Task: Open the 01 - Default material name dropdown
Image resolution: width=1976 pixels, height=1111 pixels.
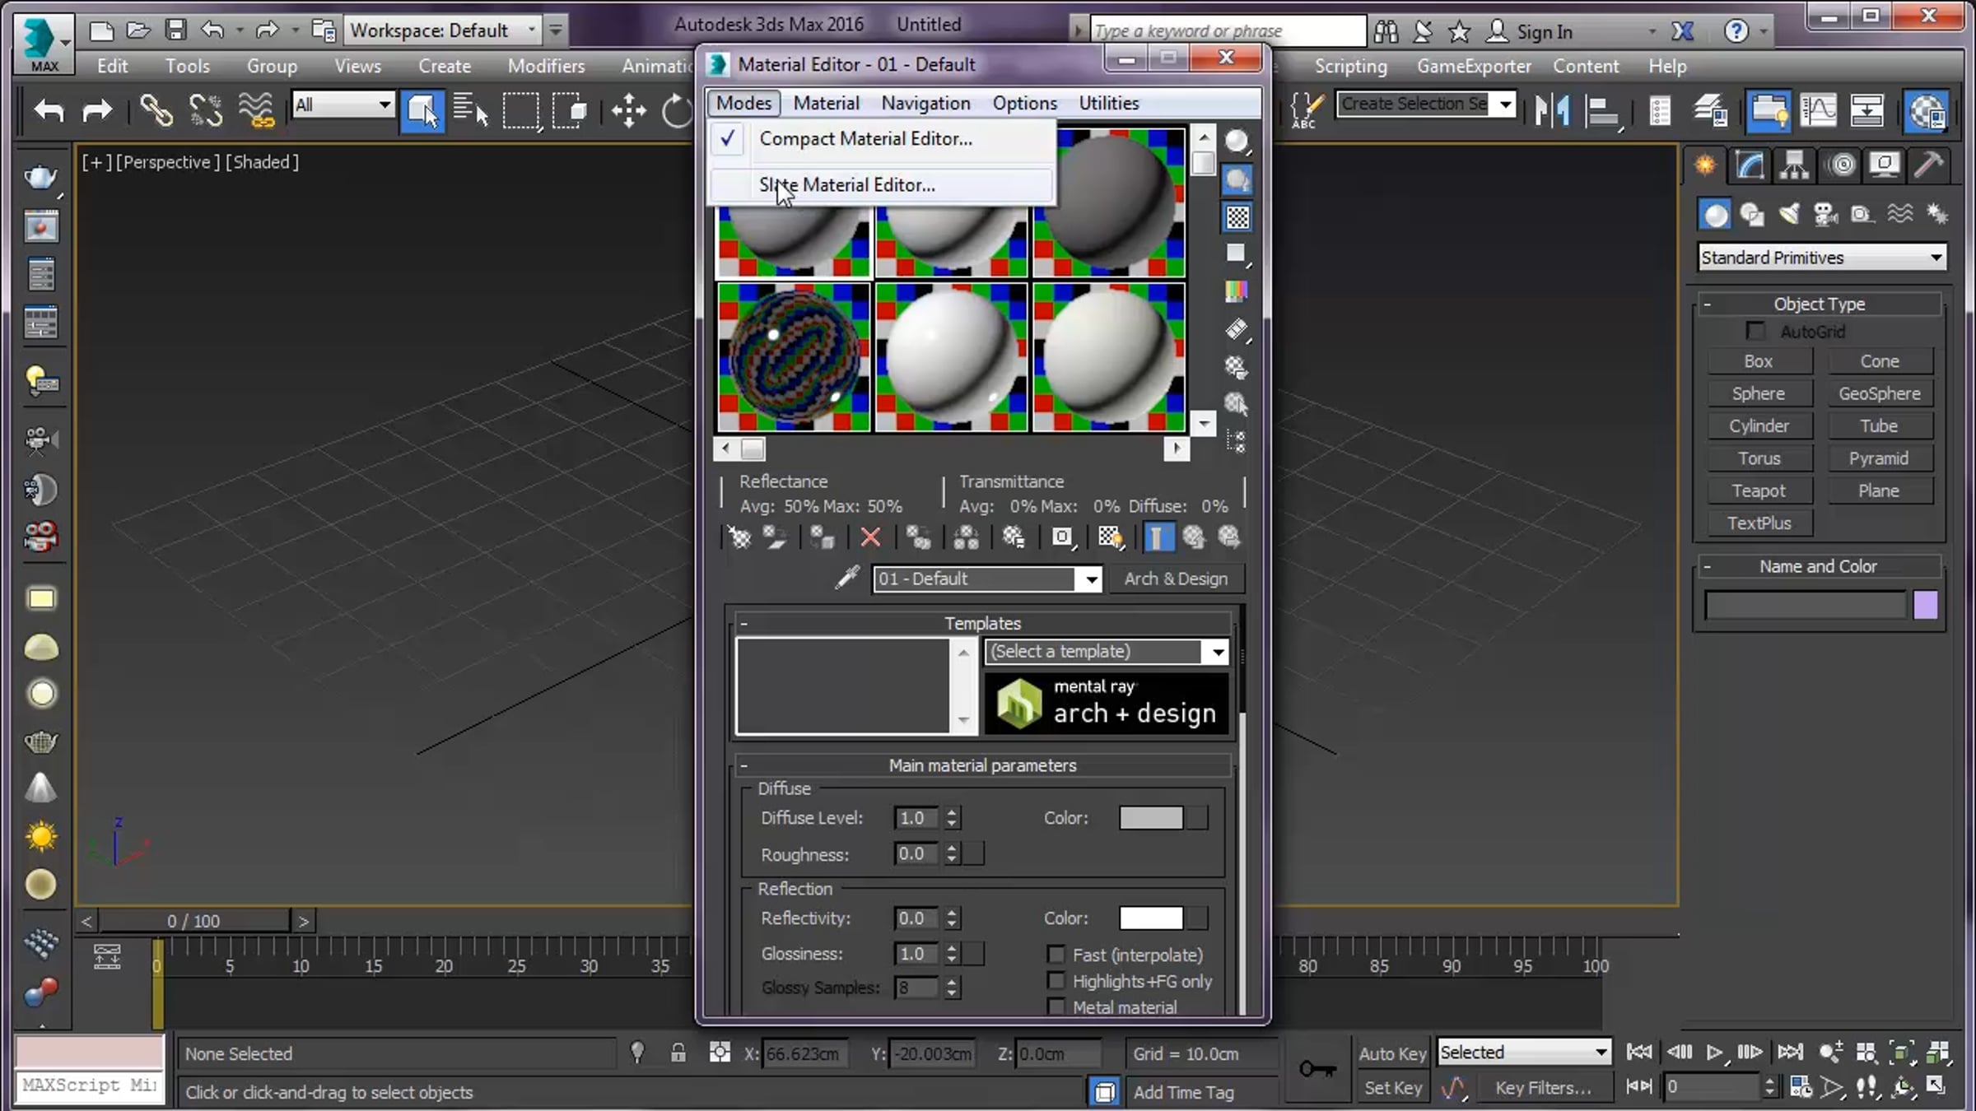Action: tap(1091, 579)
